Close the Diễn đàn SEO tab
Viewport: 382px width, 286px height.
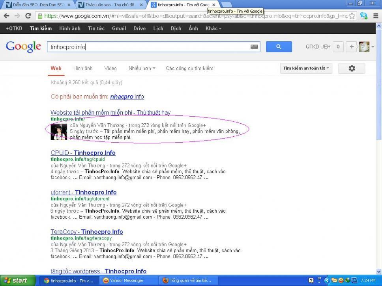(x=69, y=5)
